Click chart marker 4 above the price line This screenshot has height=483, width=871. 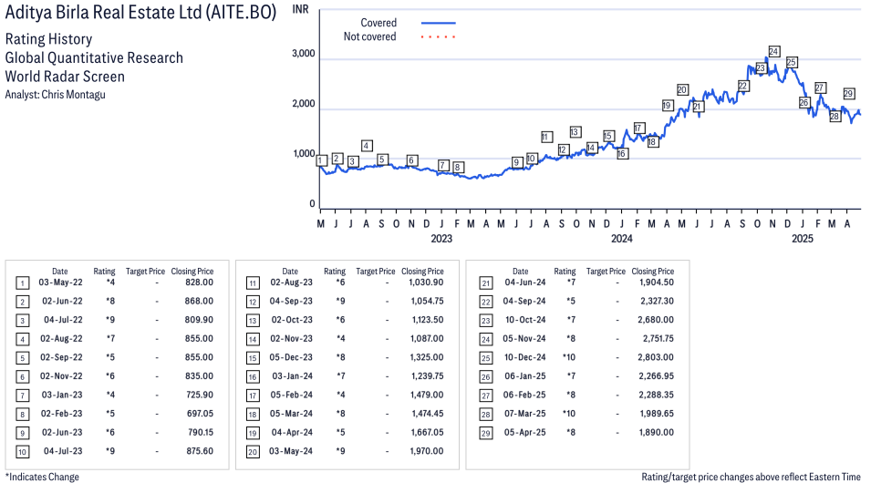point(367,146)
